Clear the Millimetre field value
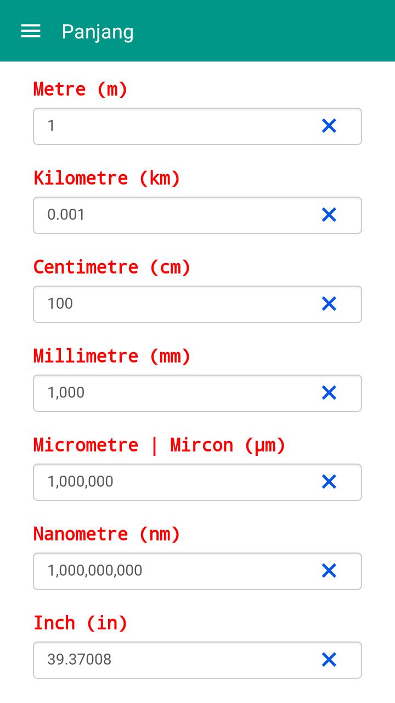395x703 pixels. [x=329, y=393]
